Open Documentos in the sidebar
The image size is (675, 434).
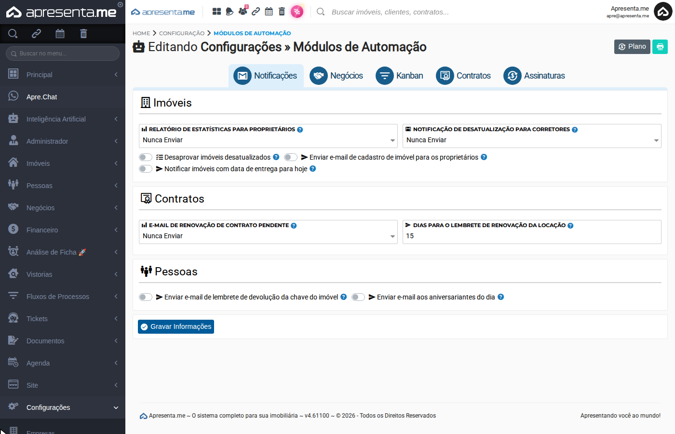pos(63,341)
